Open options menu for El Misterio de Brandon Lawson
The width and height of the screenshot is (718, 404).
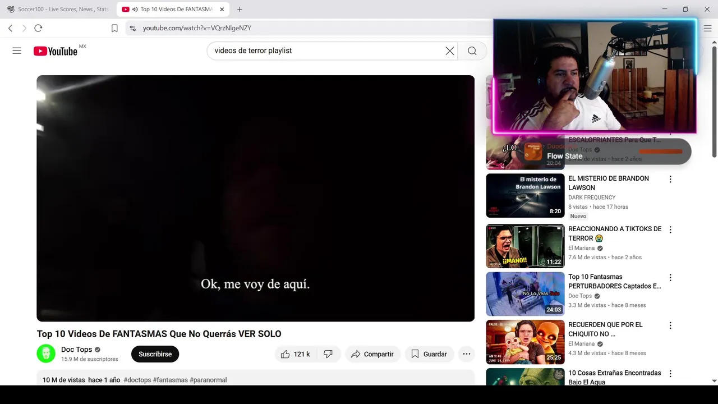point(670,179)
